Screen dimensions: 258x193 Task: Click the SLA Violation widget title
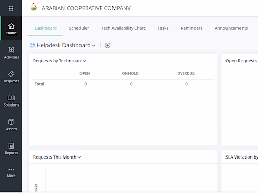point(241,157)
